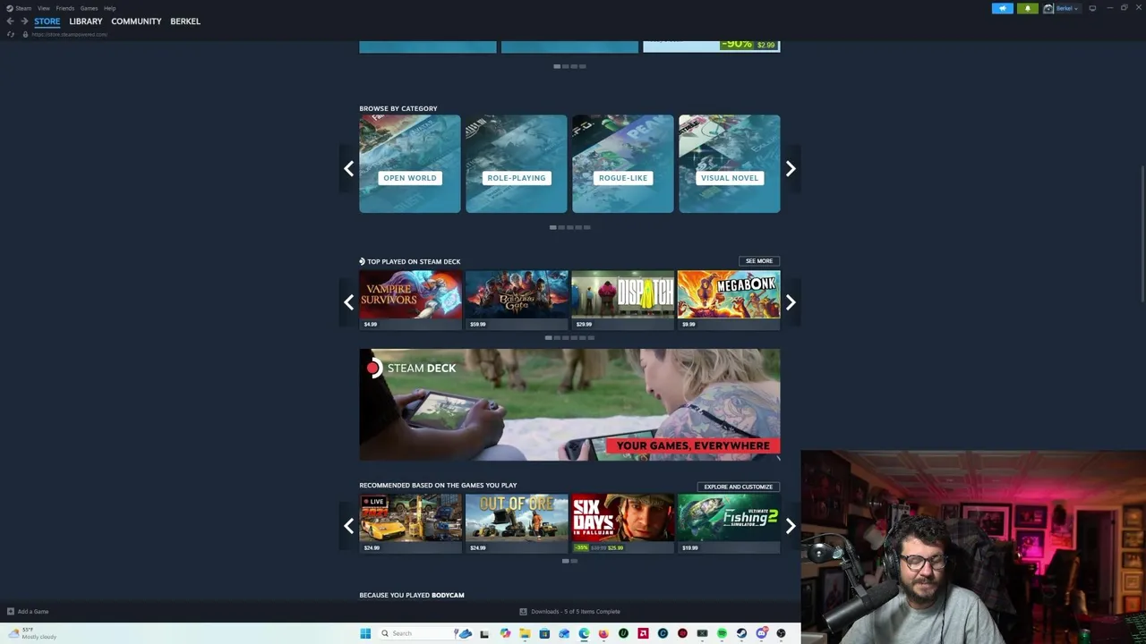Open Spotify from the taskbar
Screen dimensions: 1146x644
pos(722,633)
